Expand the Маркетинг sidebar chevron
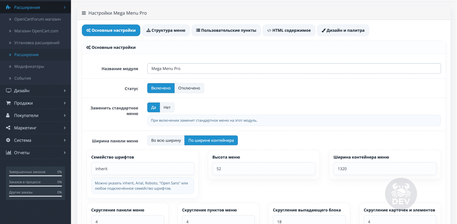 point(65,128)
